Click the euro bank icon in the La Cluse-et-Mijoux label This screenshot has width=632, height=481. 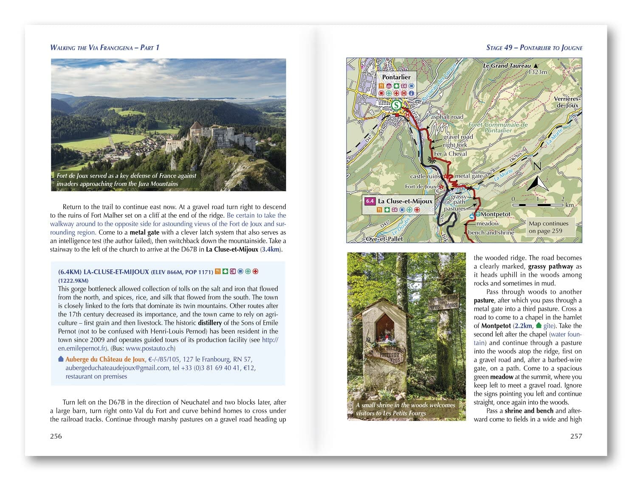[x=395, y=210]
